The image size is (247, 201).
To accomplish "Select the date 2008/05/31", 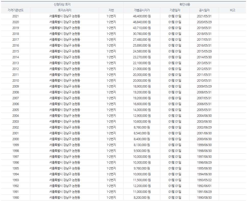I will 204,92.
